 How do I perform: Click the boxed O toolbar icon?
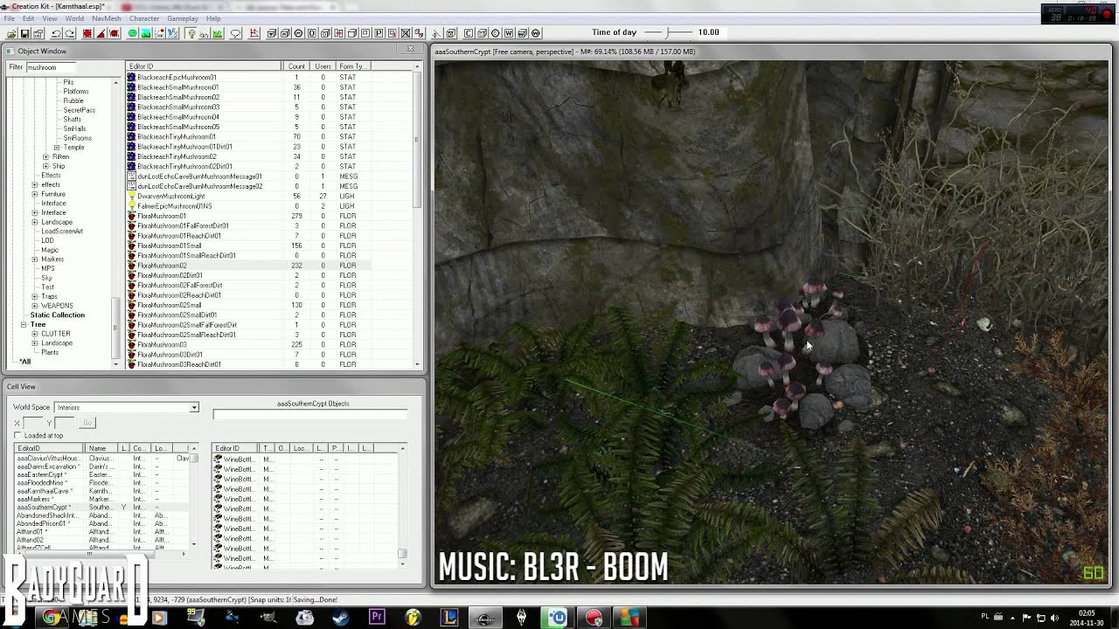tap(311, 33)
